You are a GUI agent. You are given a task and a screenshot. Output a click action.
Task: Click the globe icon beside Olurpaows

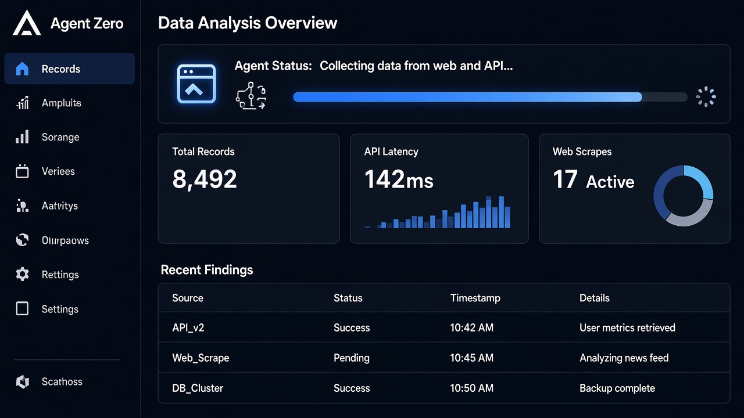click(22, 240)
